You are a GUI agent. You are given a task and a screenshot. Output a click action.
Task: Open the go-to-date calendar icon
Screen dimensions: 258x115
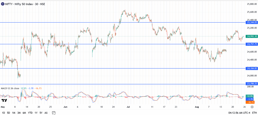[53, 113]
